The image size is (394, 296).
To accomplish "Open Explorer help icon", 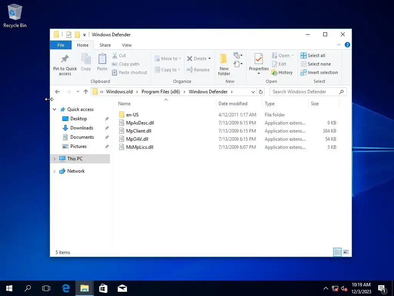I will (347, 45).
